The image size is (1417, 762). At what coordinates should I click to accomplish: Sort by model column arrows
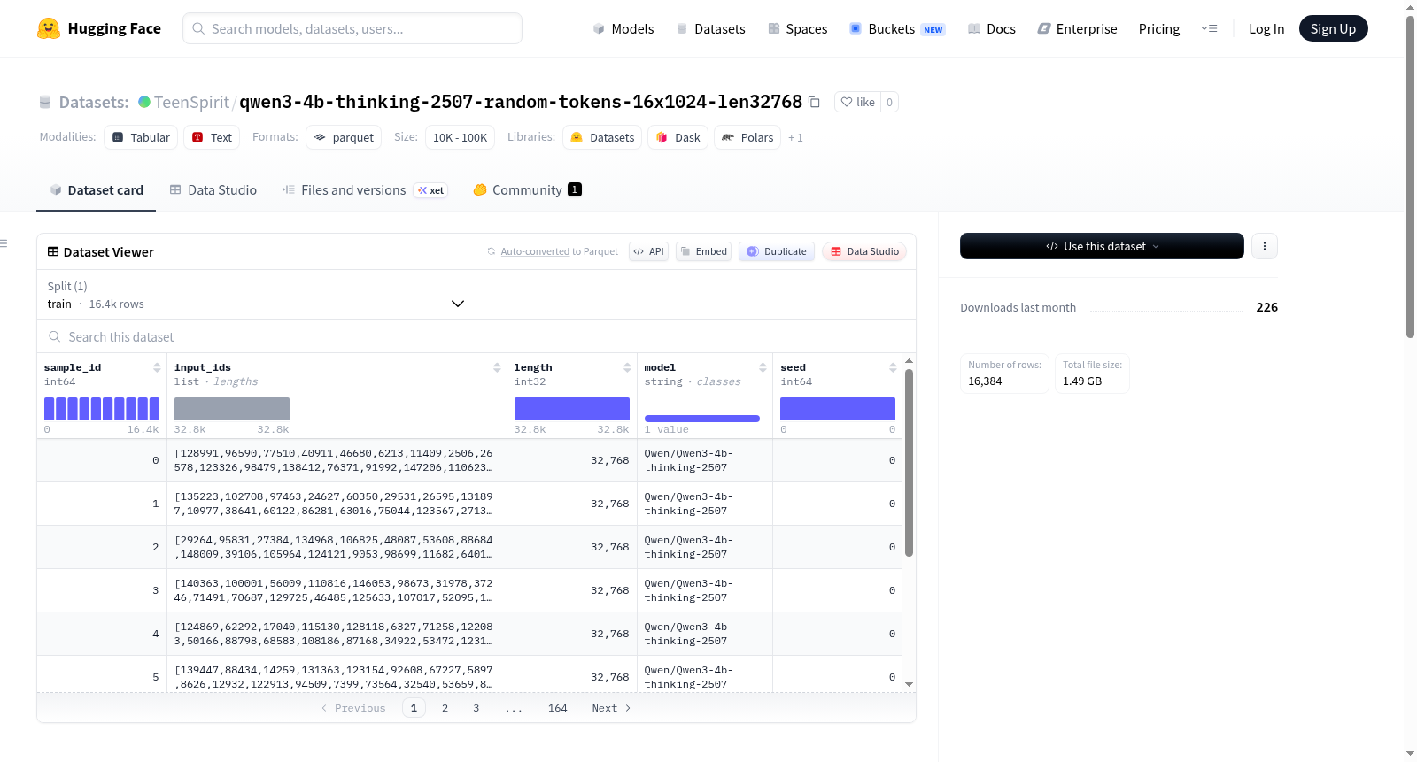coord(763,367)
